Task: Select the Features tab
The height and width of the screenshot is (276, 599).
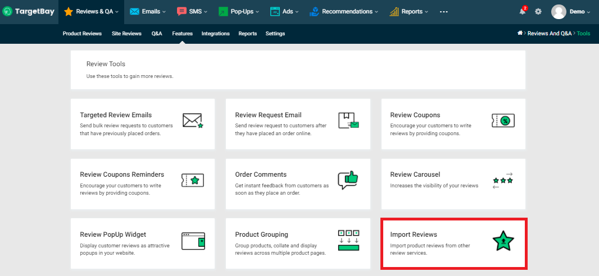Action: point(182,34)
